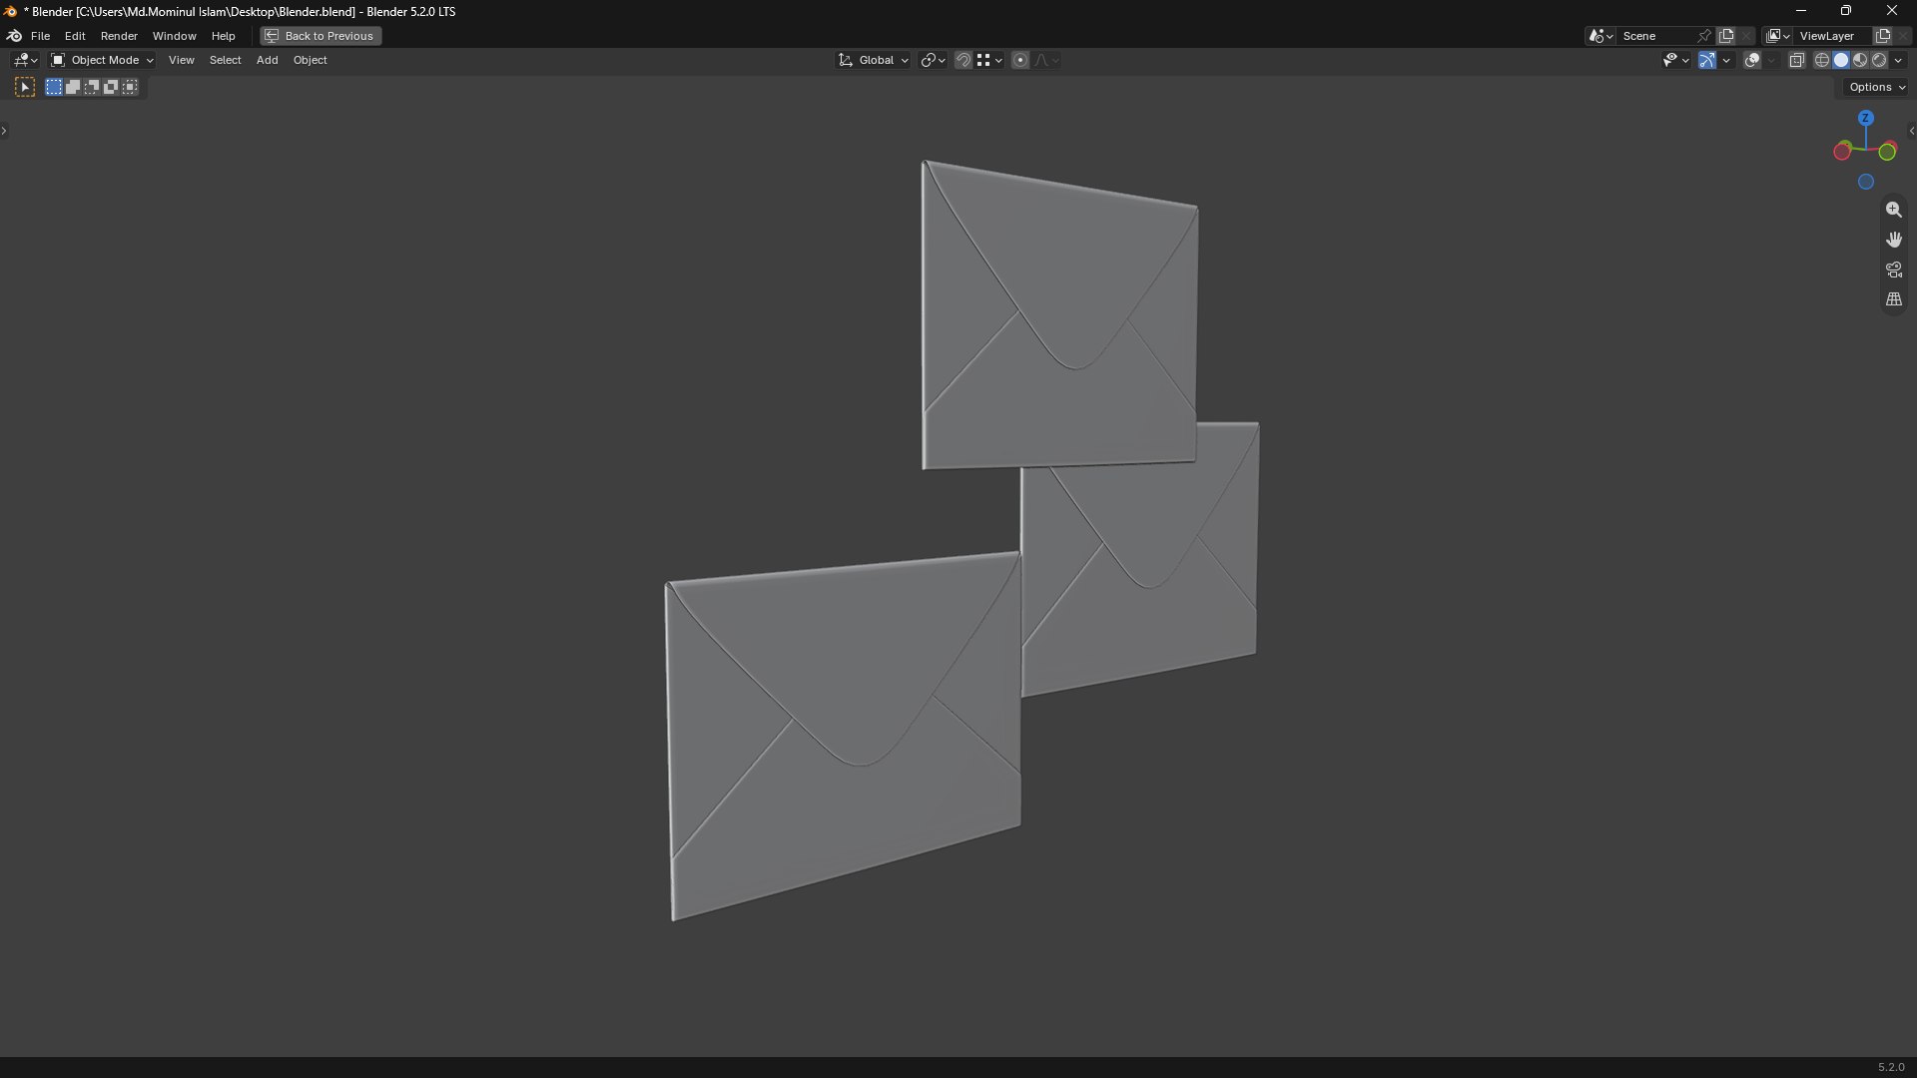Click the Zoom viewport magnifier icon
The width and height of the screenshot is (1917, 1078).
[x=1894, y=210]
